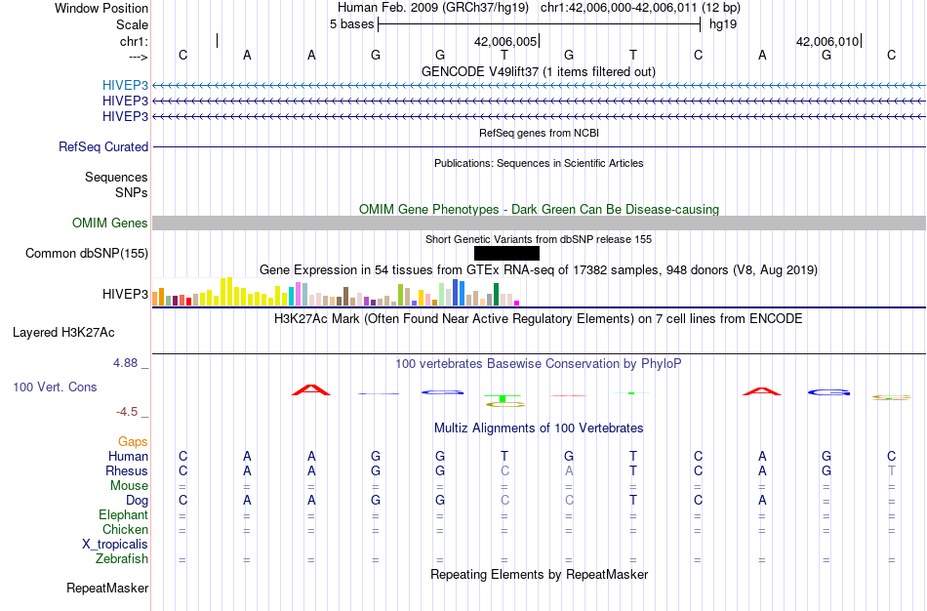
Task: Open the 100 Vert. Cons track label
Action: coord(55,387)
